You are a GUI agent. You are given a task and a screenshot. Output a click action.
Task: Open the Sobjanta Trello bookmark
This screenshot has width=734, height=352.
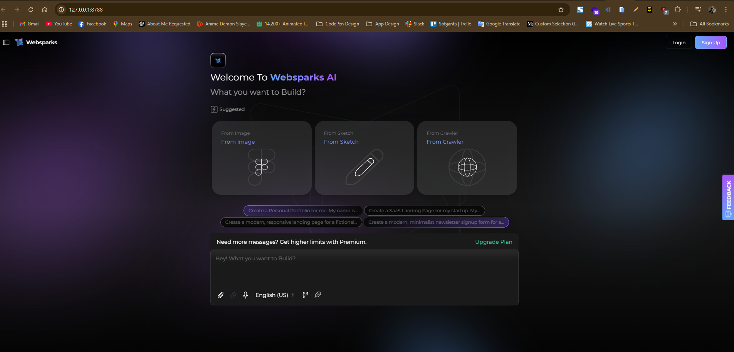pyautogui.click(x=451, y=24)
